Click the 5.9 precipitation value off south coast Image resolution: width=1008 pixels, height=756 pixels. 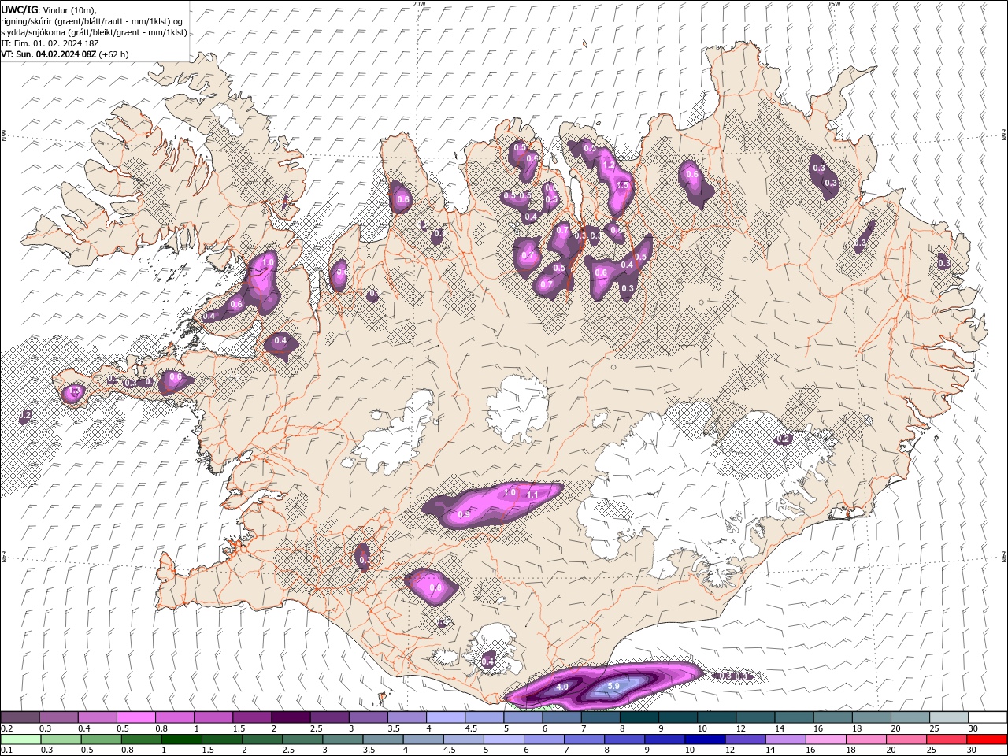614,687
